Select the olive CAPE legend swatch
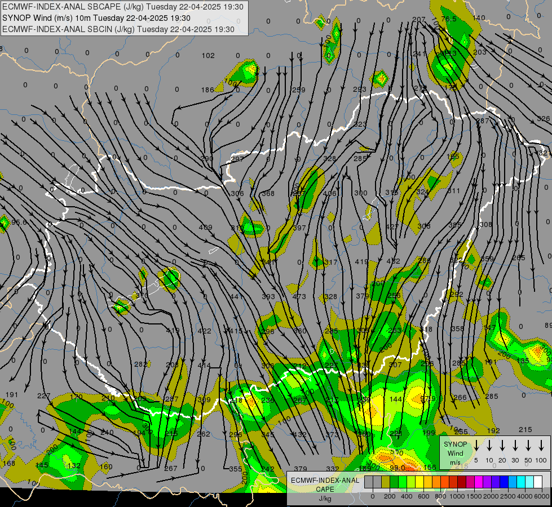Viewport: 552px width, 507px height. pos(386,482)
